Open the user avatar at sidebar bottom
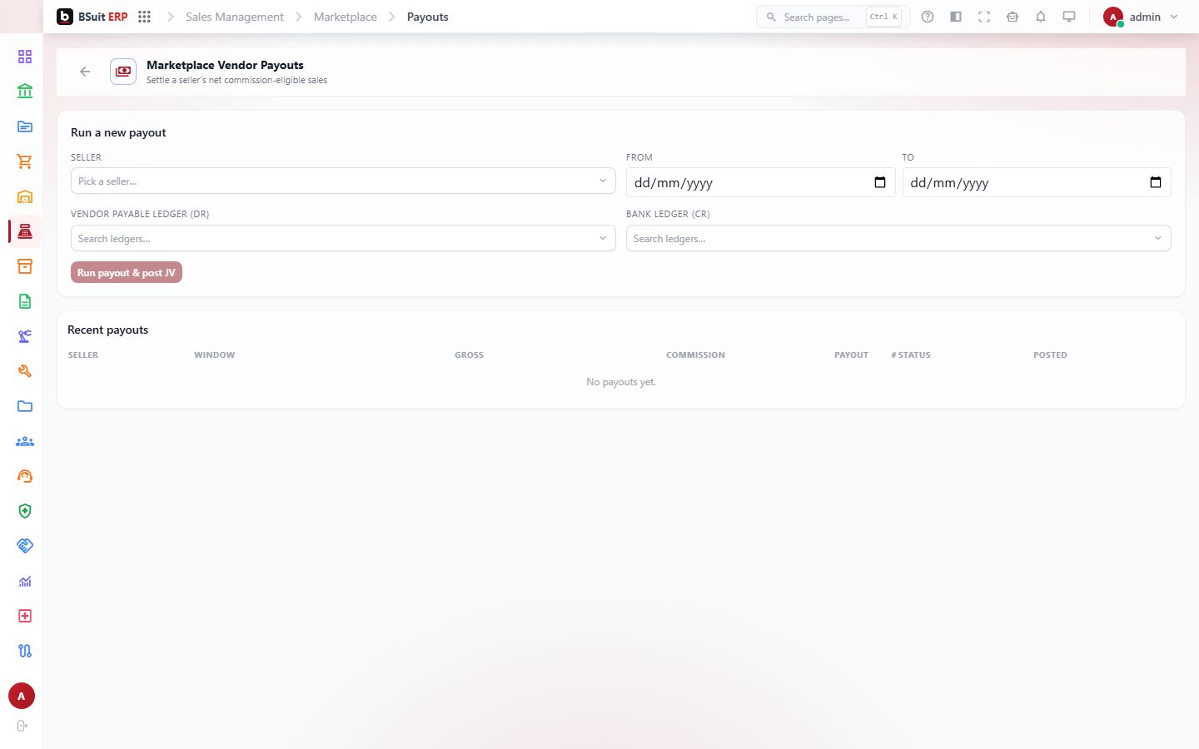 tap(22, 696)
